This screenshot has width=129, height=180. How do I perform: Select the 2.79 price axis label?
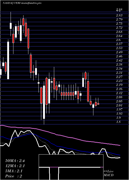[x=119, y=19]
